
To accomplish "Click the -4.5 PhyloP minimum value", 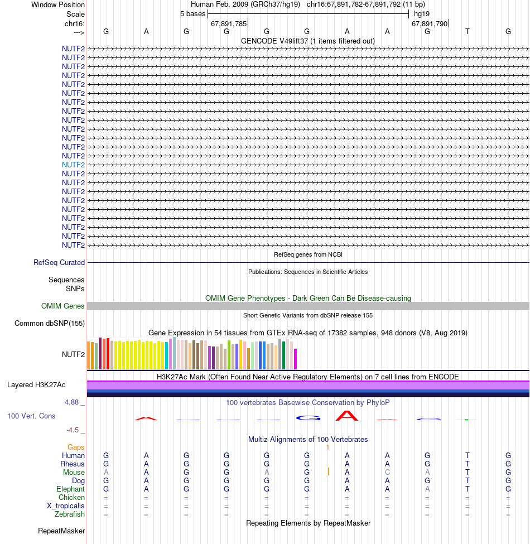I will [x=73, y=430].
